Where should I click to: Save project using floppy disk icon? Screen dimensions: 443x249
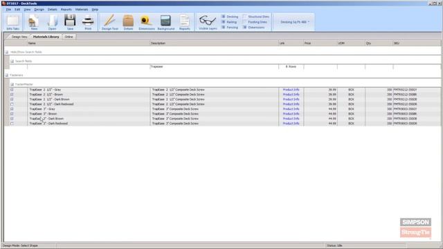[70, 22]
